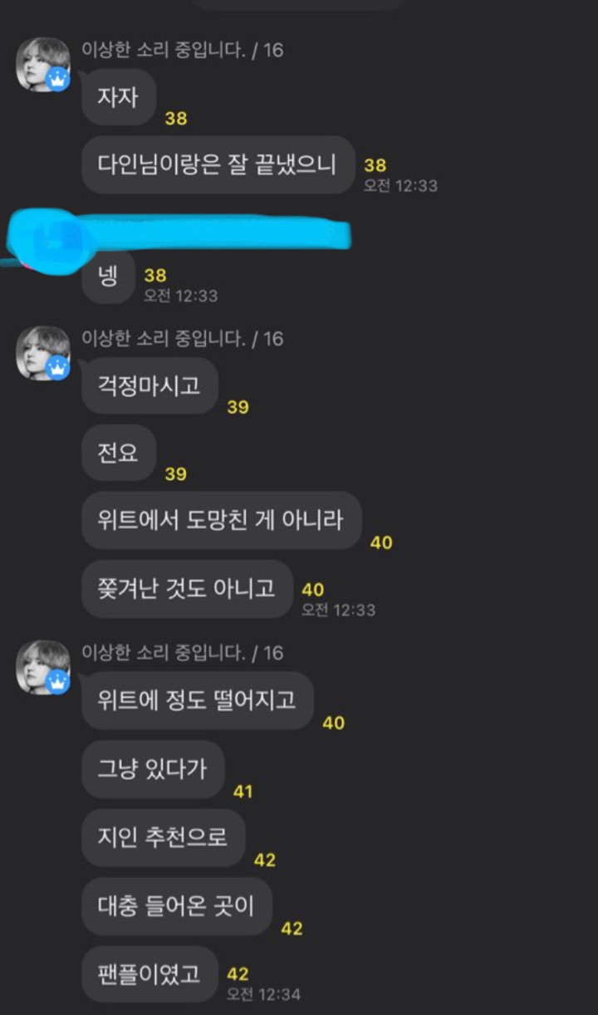Screen dimensions: 598x1015
Task: Tap the crown badge on the middle avatar
Action: (57, 368)
